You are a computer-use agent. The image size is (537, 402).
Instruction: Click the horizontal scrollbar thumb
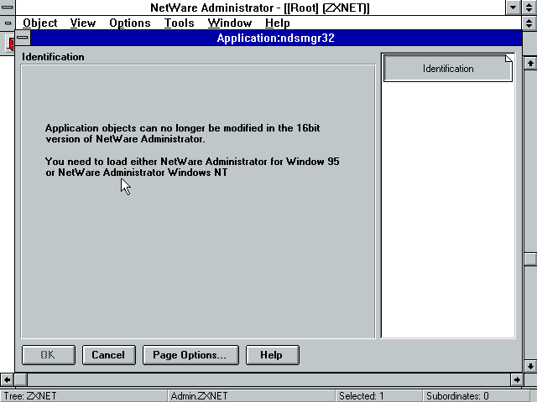[20, 379]
